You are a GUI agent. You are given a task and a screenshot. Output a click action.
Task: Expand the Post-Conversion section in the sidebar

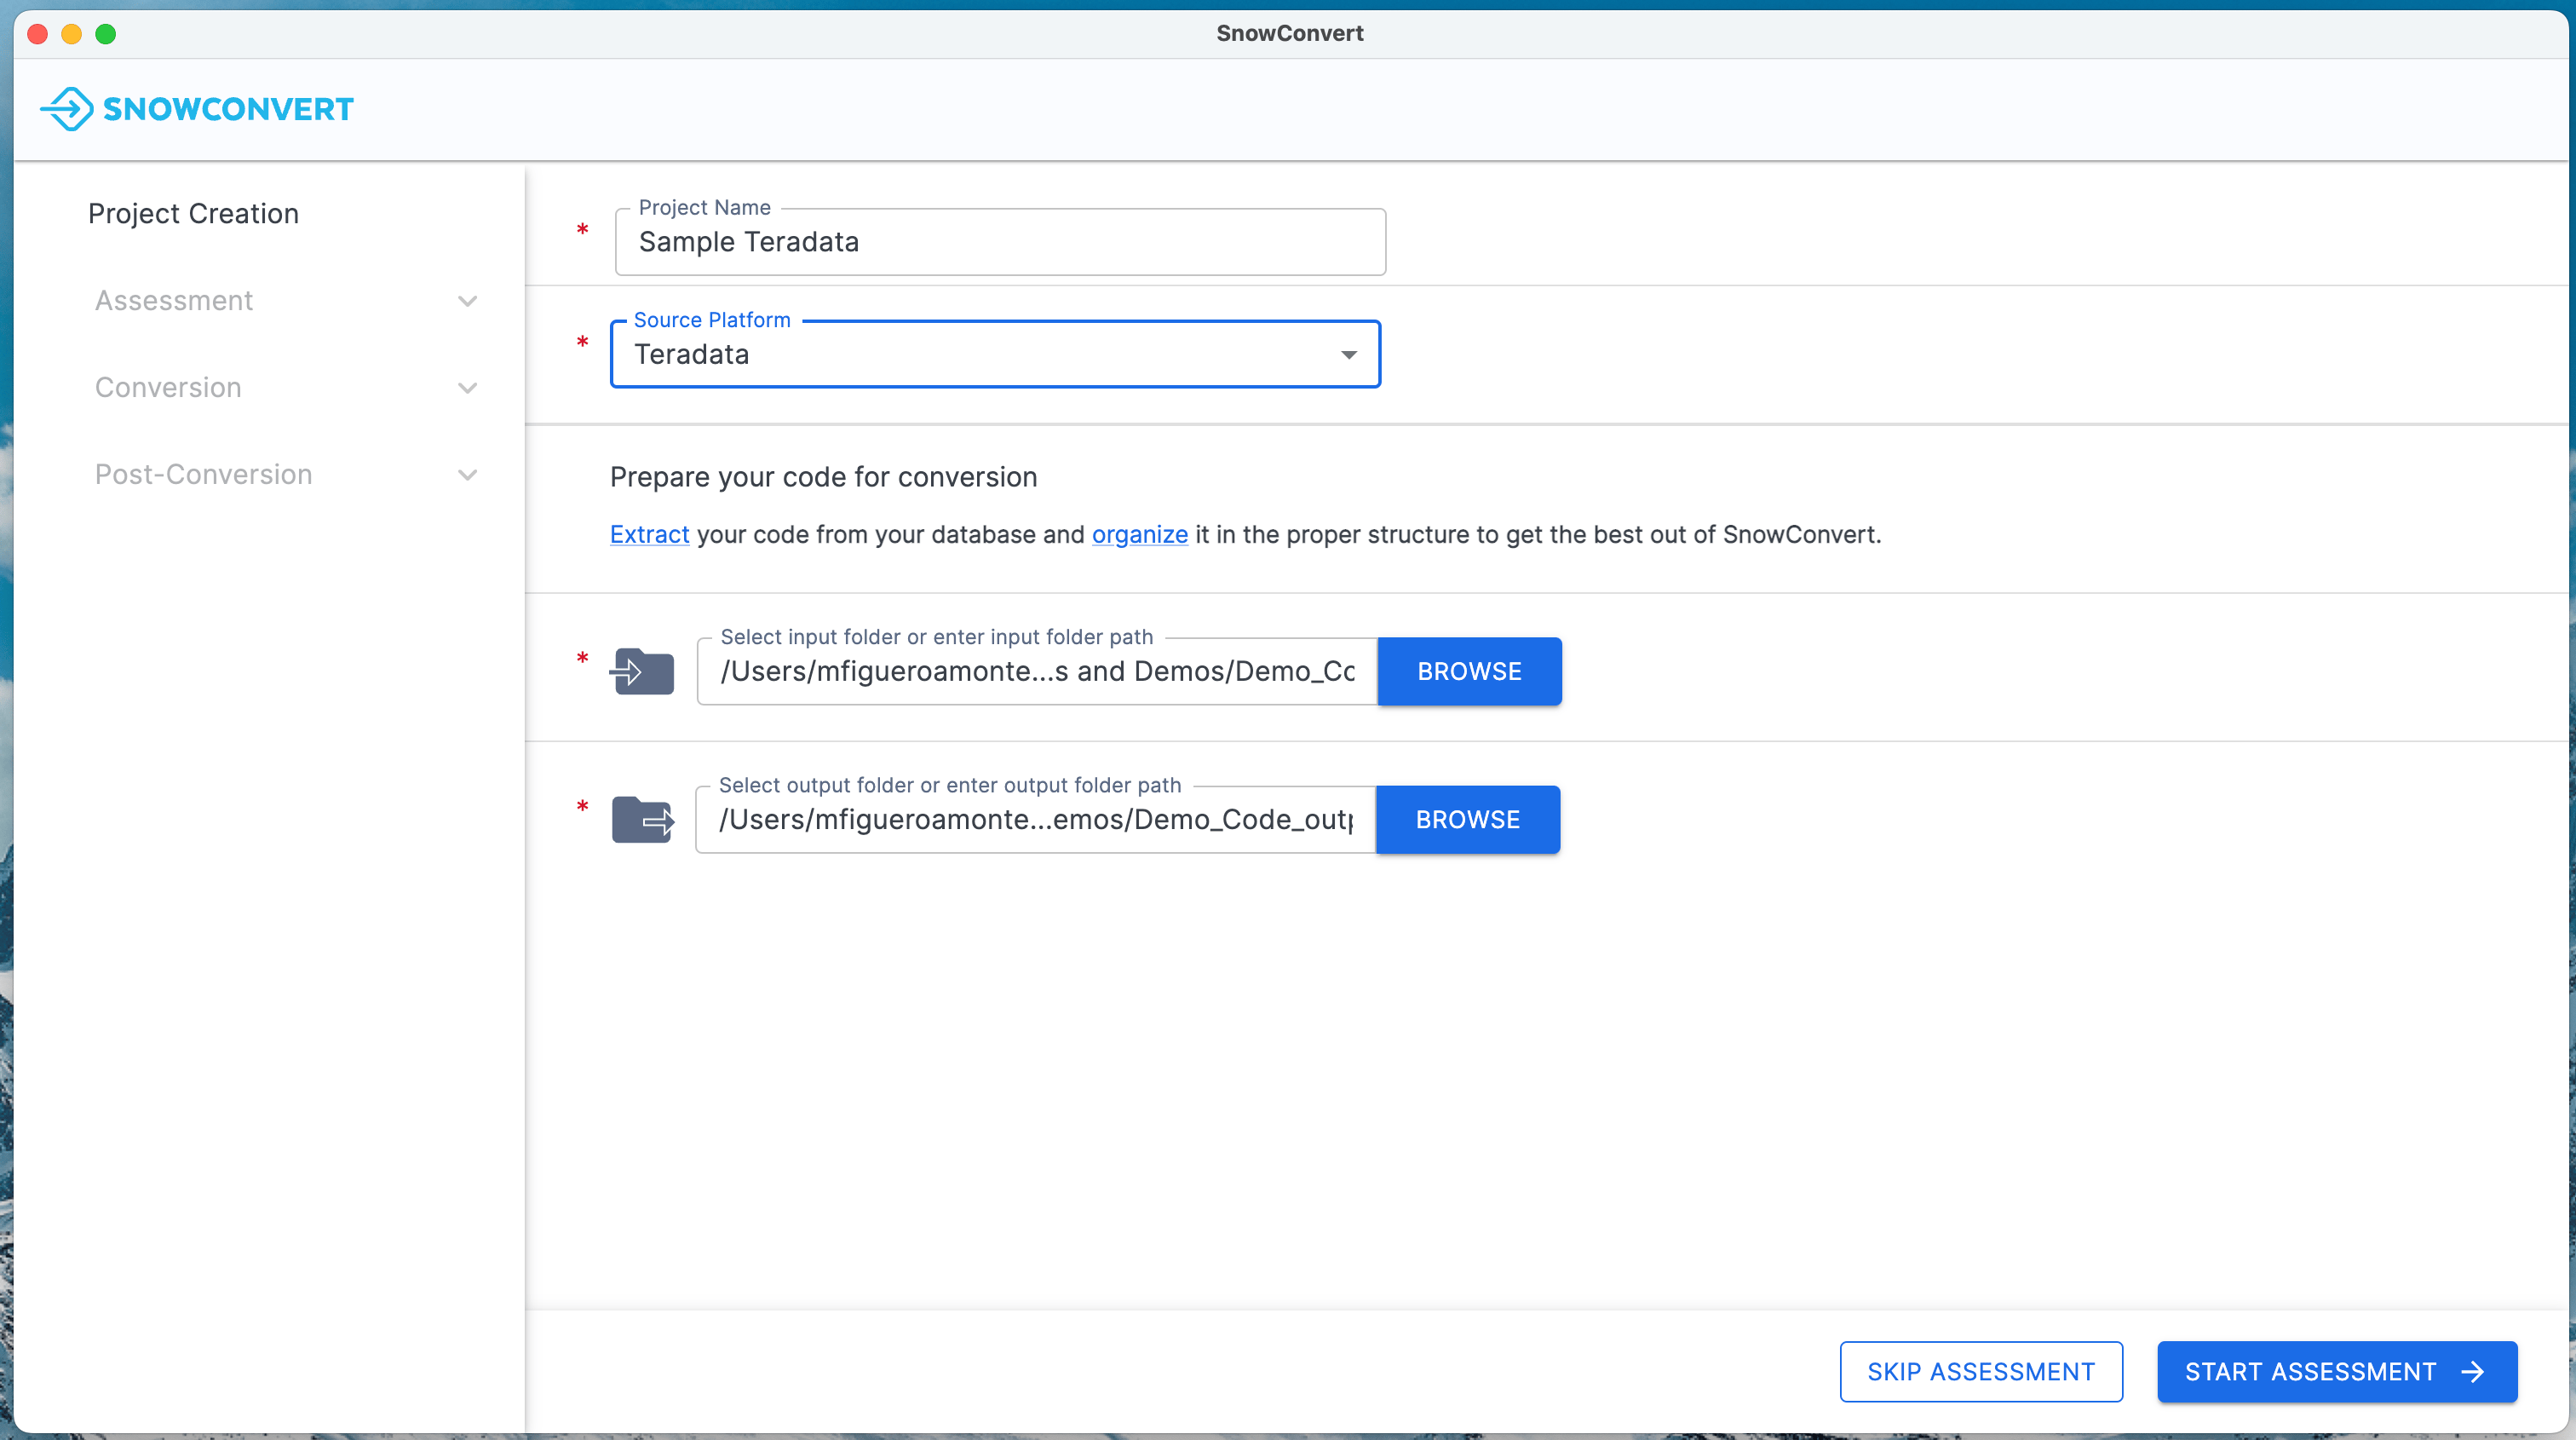[x=466, y=474]
